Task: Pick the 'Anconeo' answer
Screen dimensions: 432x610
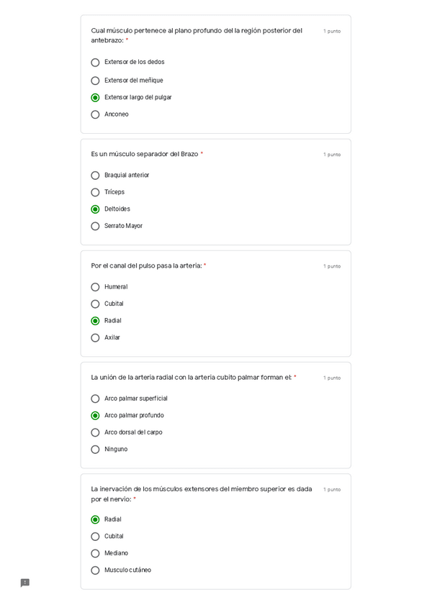Action: point(95,114)
